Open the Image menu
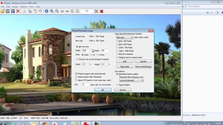The height and width of the screenshot is (125, 223). click(x=15, y=7)
